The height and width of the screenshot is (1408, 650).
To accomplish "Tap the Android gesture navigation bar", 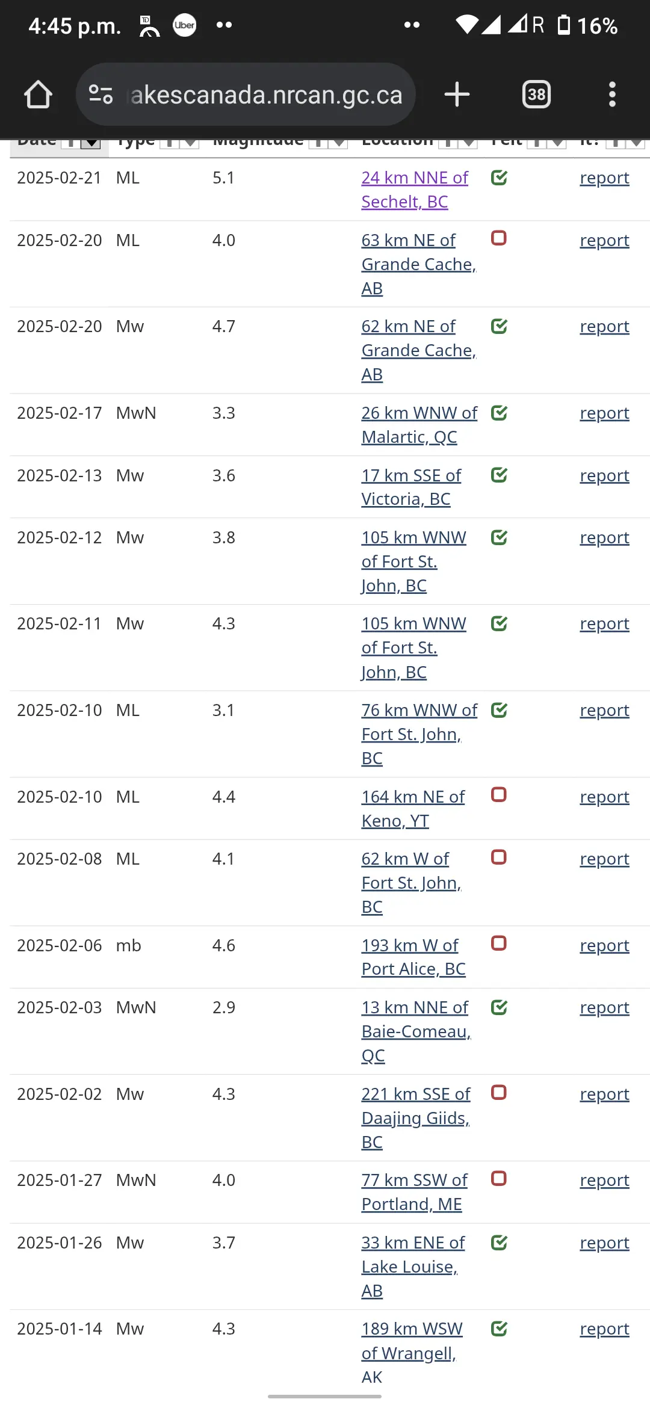I will click(x=324, y=1397).
